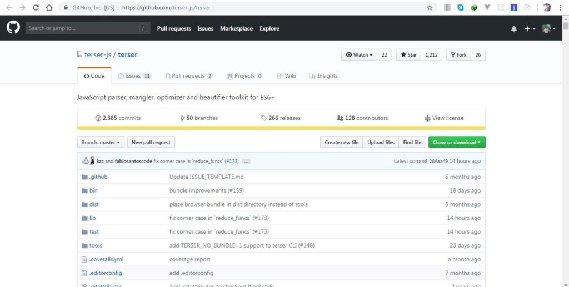The width and height of the screenshot is (569, 287).
Task: Click the New pull request button
Action: pos(151,143)
